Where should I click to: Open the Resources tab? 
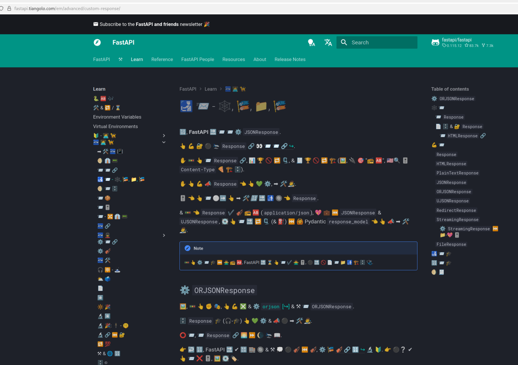[233, 59]
